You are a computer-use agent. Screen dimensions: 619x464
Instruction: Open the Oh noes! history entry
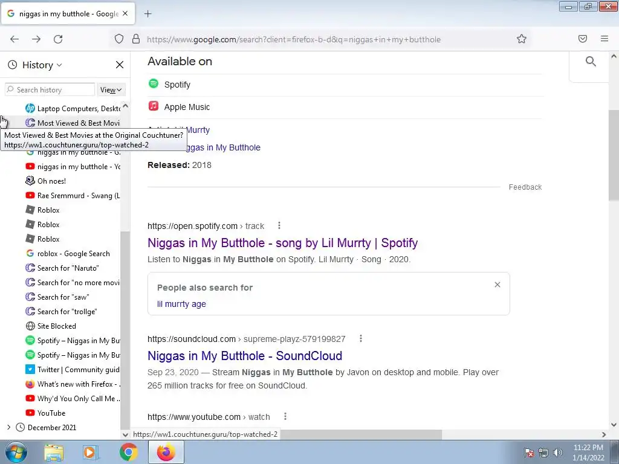(46, 181)
